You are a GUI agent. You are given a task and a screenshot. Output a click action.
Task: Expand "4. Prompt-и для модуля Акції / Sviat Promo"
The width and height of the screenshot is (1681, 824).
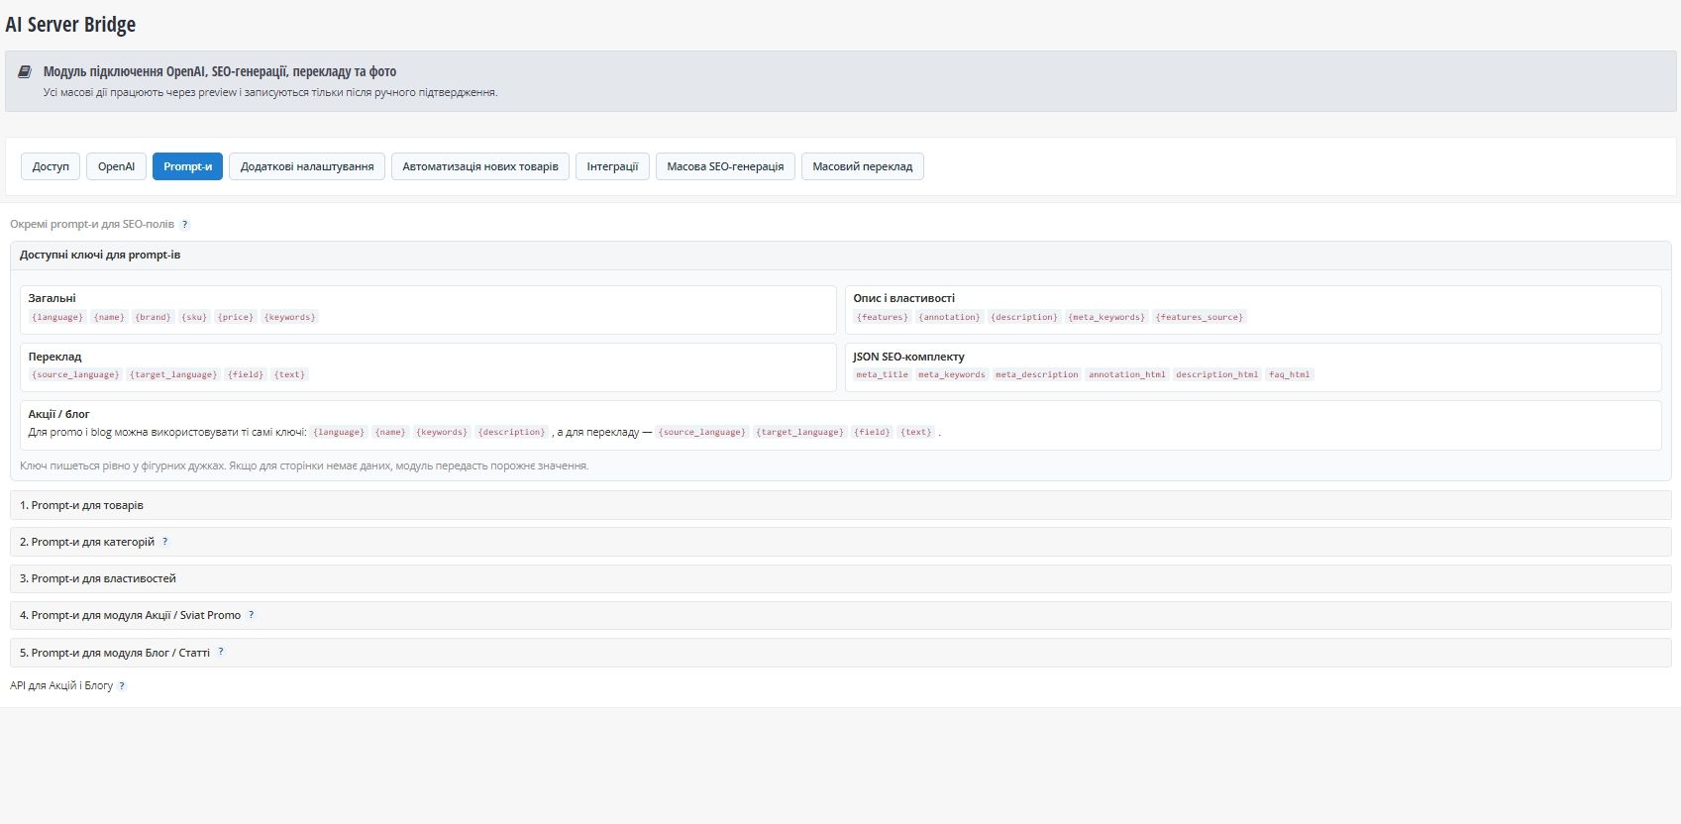pos(840,615)
